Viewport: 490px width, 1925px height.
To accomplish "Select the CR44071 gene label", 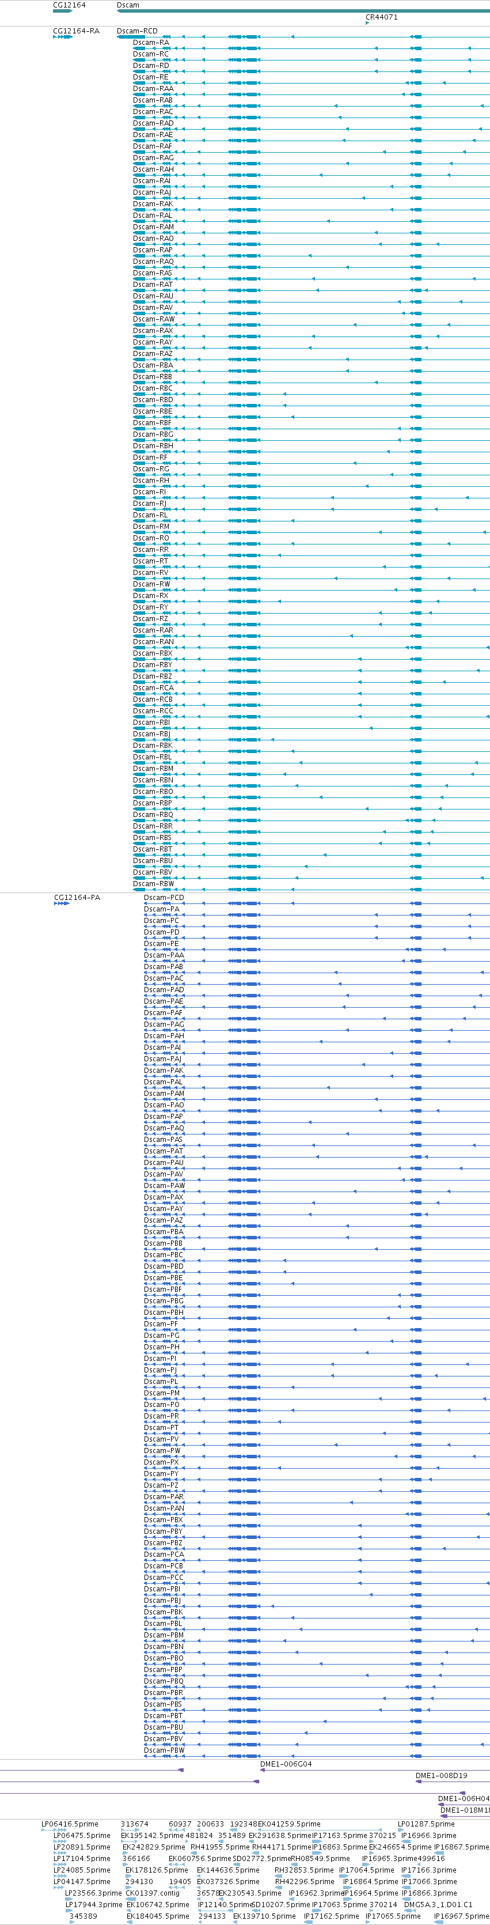I will coord(381,17).
